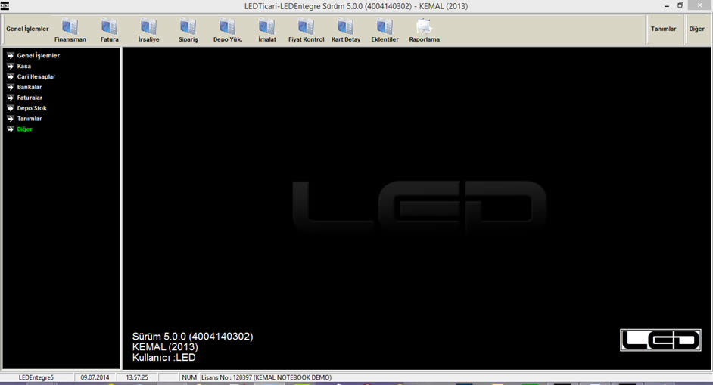
Task: Expand Tanımlar label in sidebar tree
Action: [x=30, y=118]
